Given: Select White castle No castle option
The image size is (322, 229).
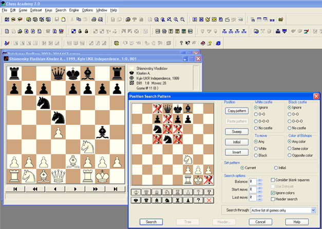Looking at the screenshot, I should 263,128.
